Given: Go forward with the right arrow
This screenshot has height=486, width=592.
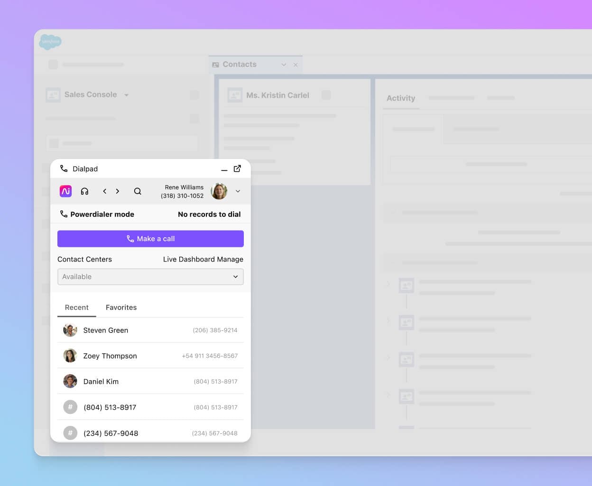Looking at the screenshot, I should pos(118,191).
